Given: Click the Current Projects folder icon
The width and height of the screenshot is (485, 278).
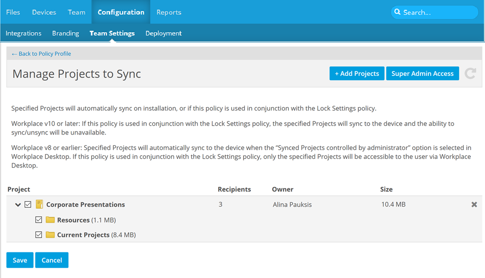Looking at the screenshot, I should tap(50, 235).
